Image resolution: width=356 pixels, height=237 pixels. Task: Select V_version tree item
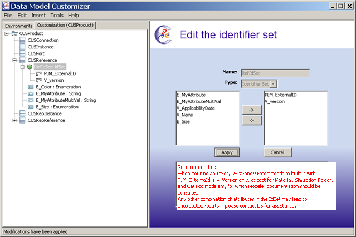pyautogui.click(x=53, y=80)
